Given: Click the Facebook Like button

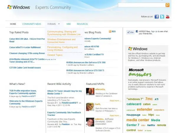Looking at the screenshot, I should pyautogui.click(x=130, y=32).
